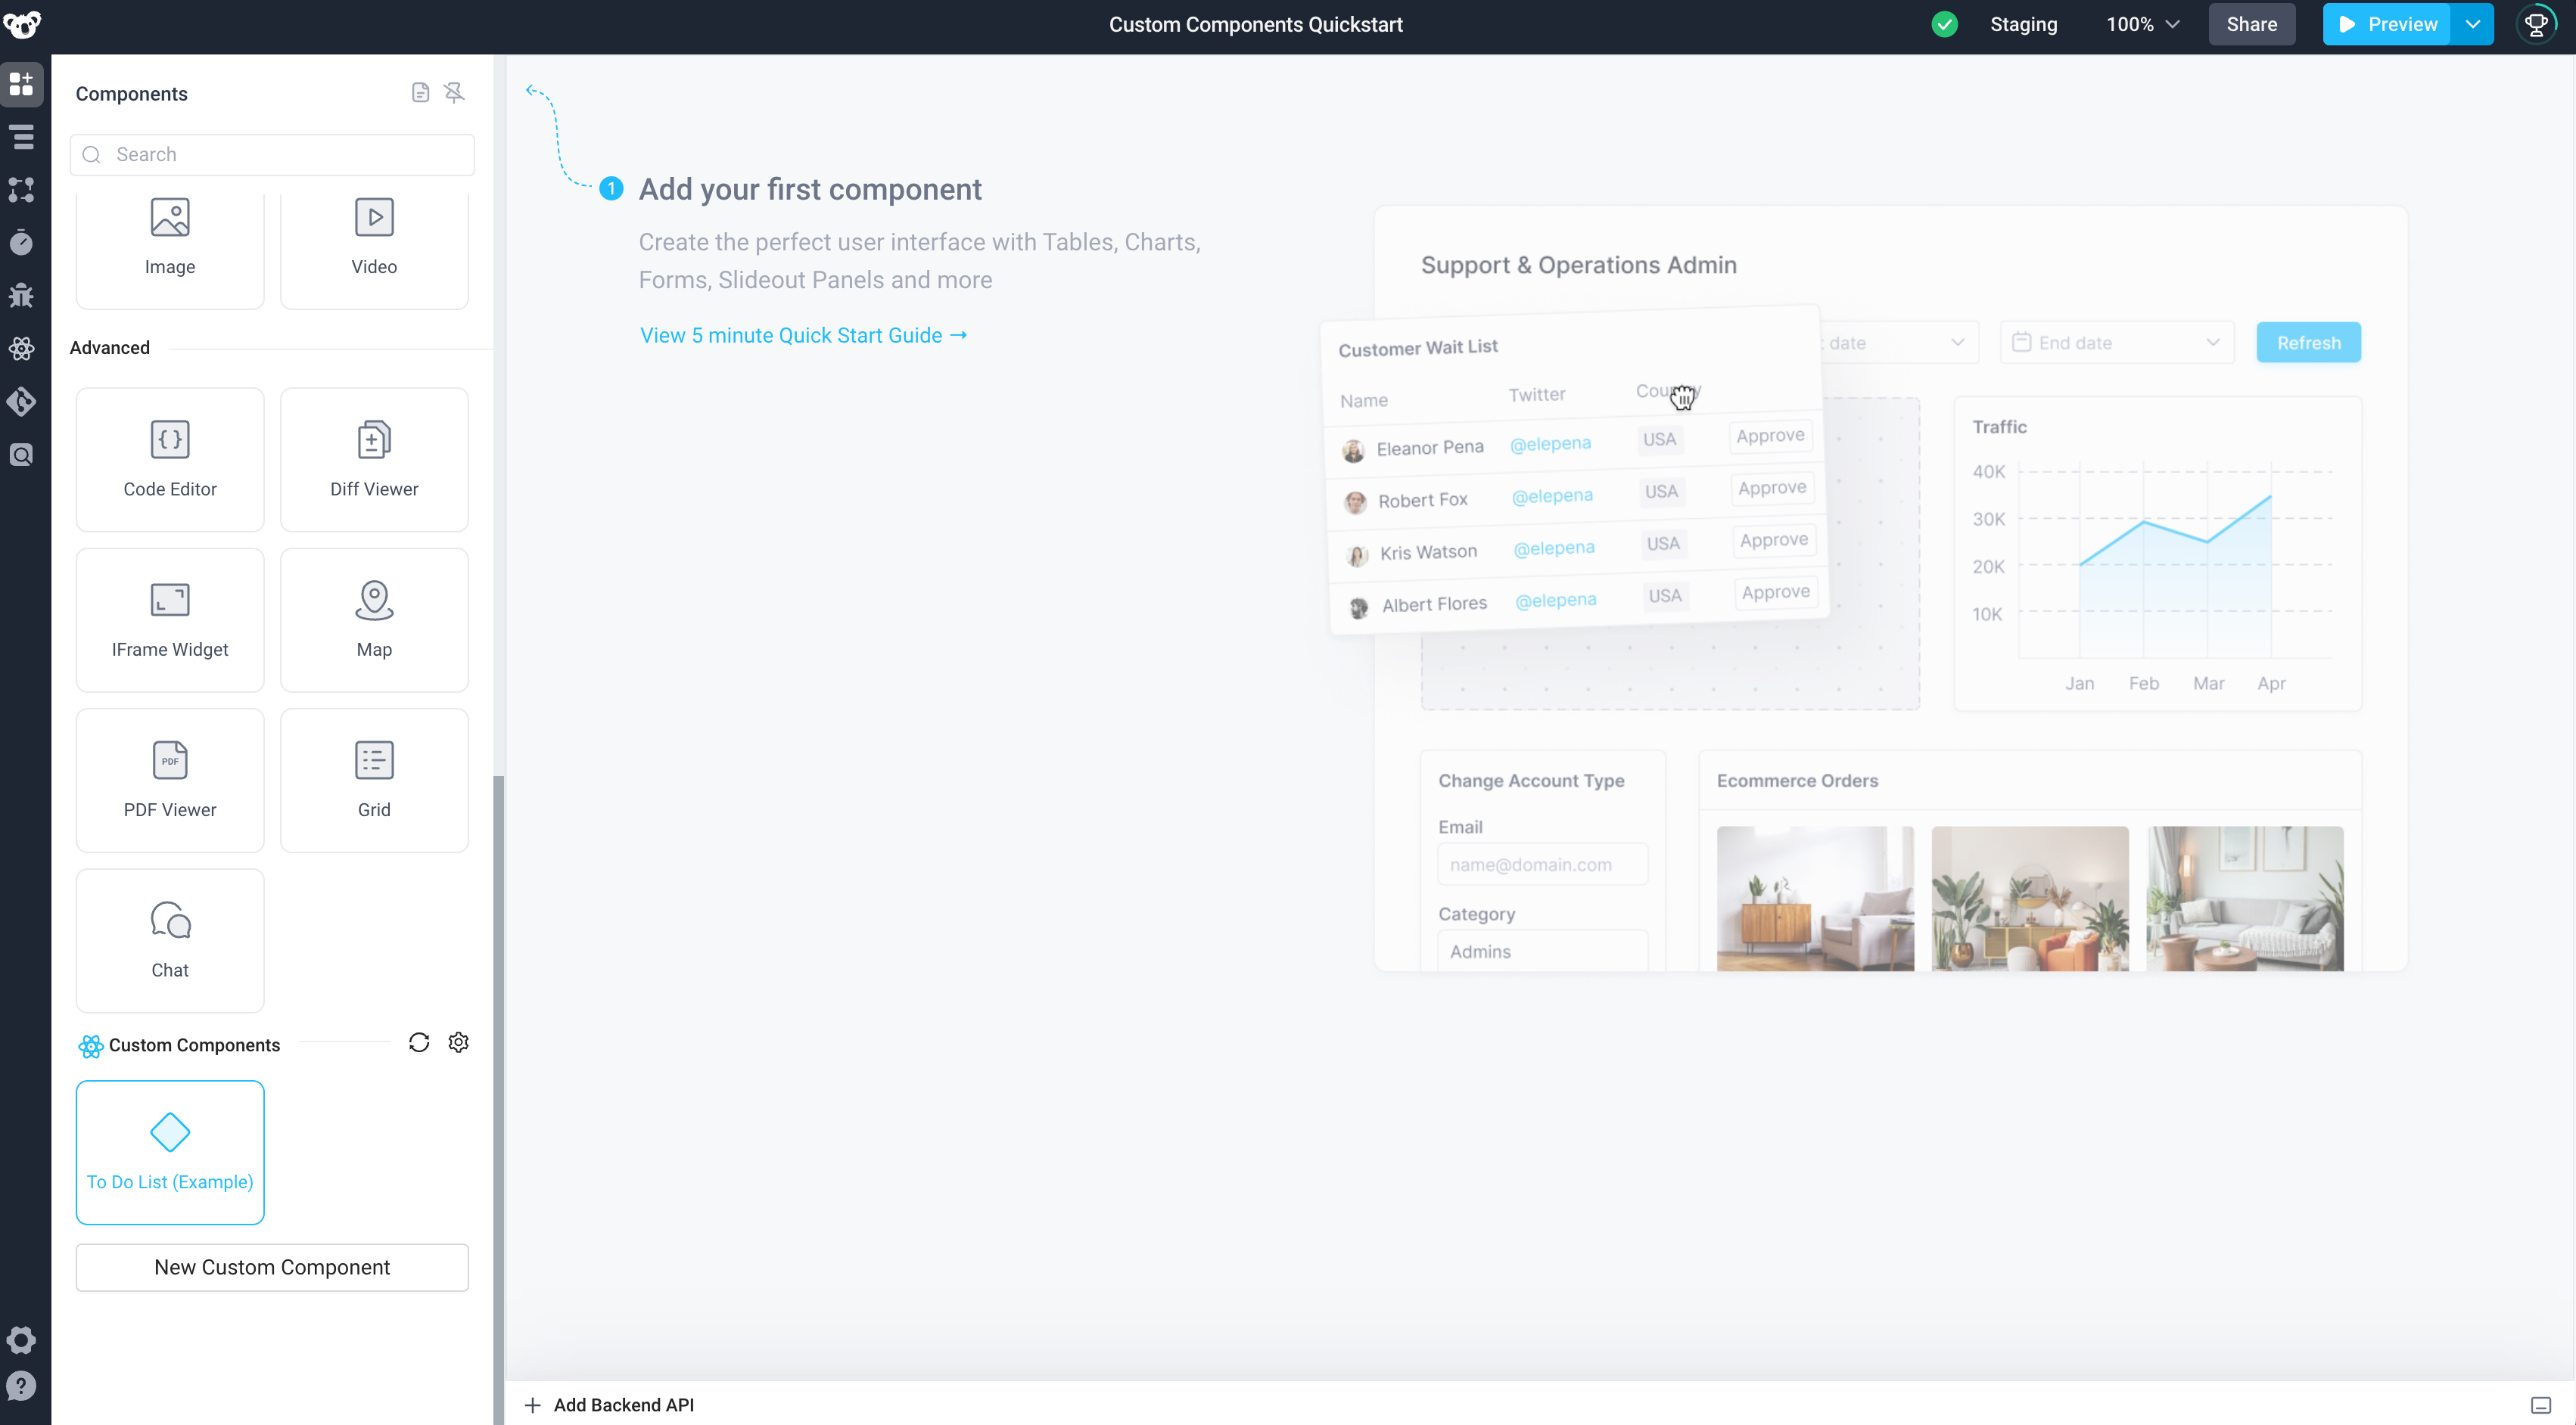
Task: Click the New Custom Component button
Action: [272, 1267]
